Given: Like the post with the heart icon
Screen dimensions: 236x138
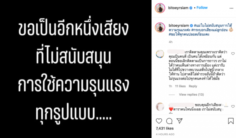Looking at the screenshot, I should point(159,121).
